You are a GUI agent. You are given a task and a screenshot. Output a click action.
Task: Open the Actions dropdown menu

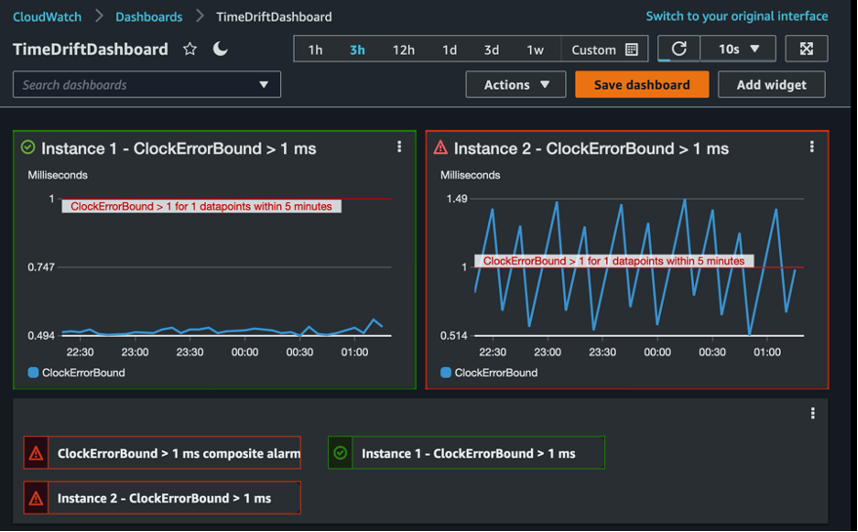(516, 85)
